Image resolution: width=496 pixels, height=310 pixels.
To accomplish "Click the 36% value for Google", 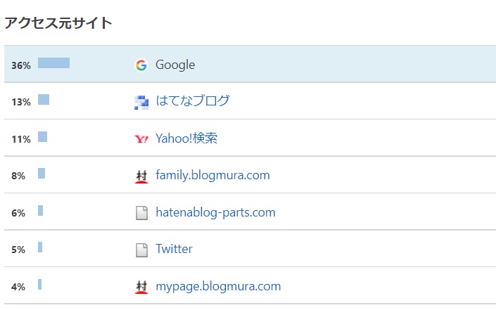I will [x=21, y=65].
